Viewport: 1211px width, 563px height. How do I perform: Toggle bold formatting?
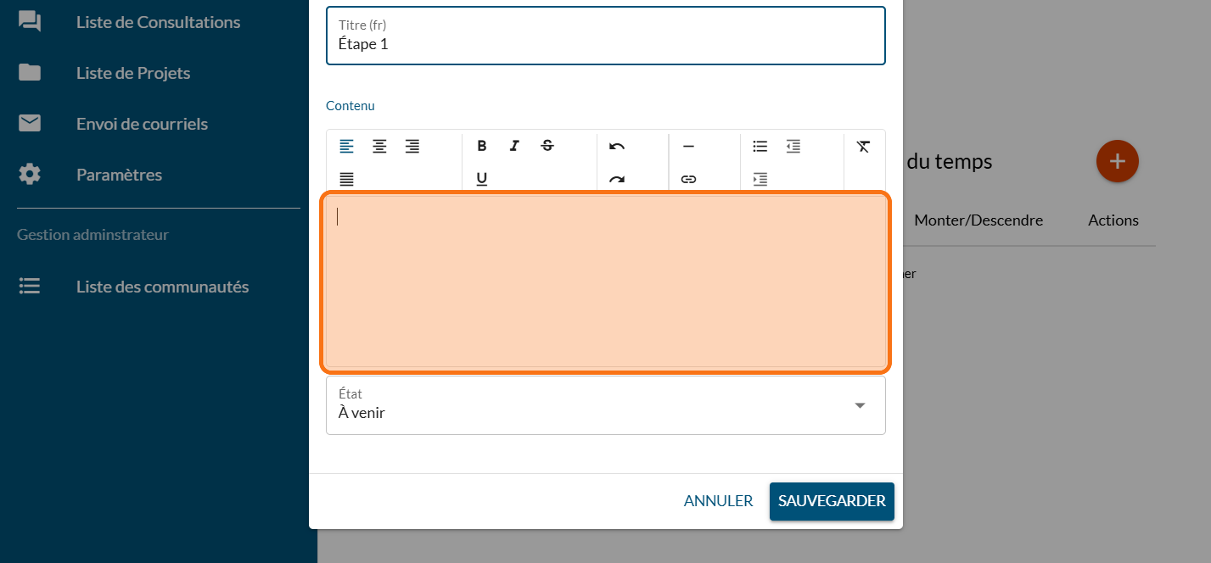click(482, 146)
